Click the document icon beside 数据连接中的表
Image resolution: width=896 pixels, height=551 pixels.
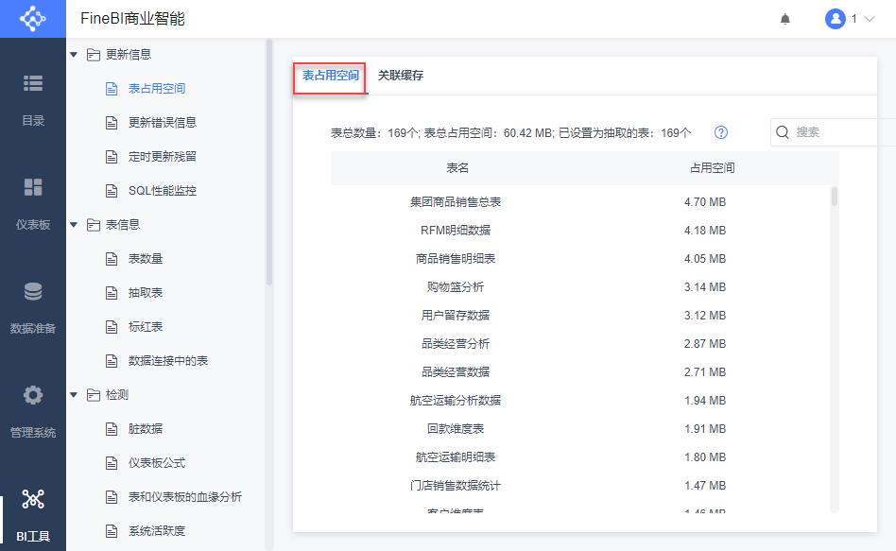(x=112, y=361)
